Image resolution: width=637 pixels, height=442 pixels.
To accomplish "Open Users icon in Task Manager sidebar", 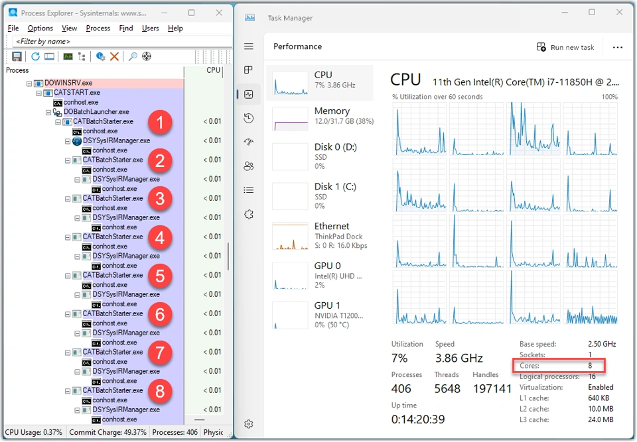I will [x=249, y=166].
